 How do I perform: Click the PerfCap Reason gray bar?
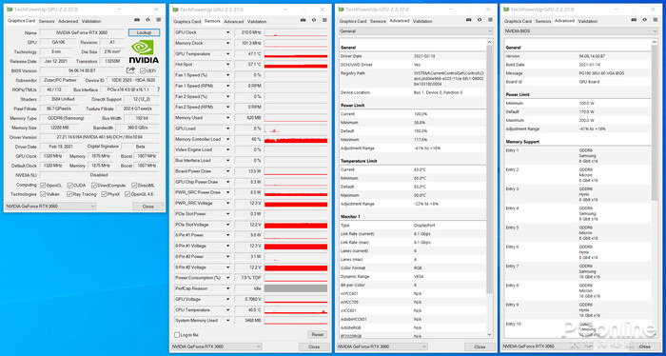[x=296, y=288]
